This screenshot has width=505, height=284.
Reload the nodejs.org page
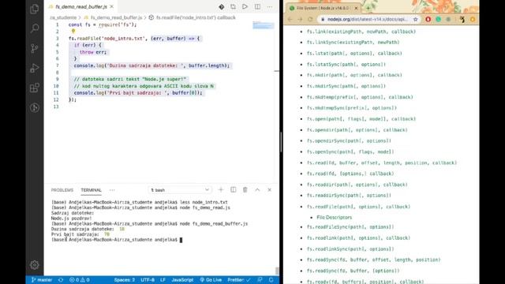pos(310,19)
